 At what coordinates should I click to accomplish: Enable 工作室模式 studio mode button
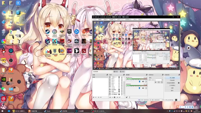click(x=172, y=85)
